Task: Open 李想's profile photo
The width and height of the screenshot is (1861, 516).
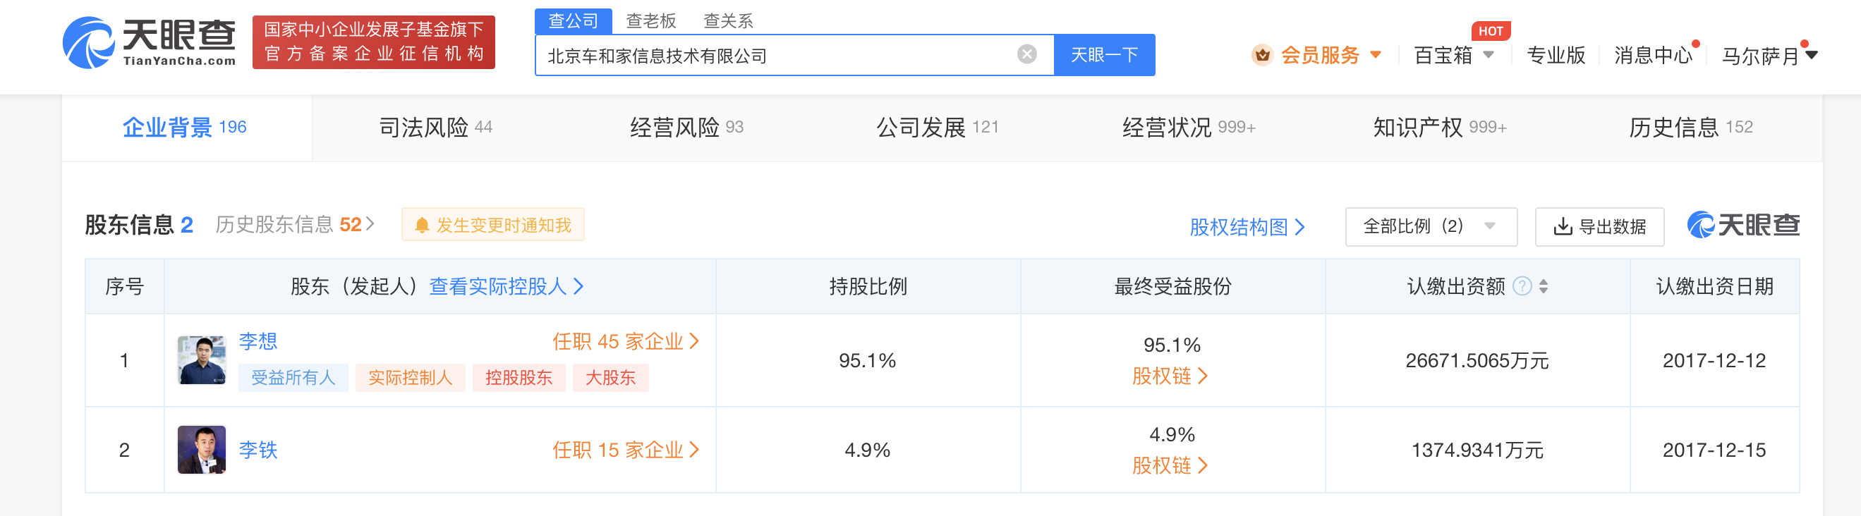Action: [202, 360]
